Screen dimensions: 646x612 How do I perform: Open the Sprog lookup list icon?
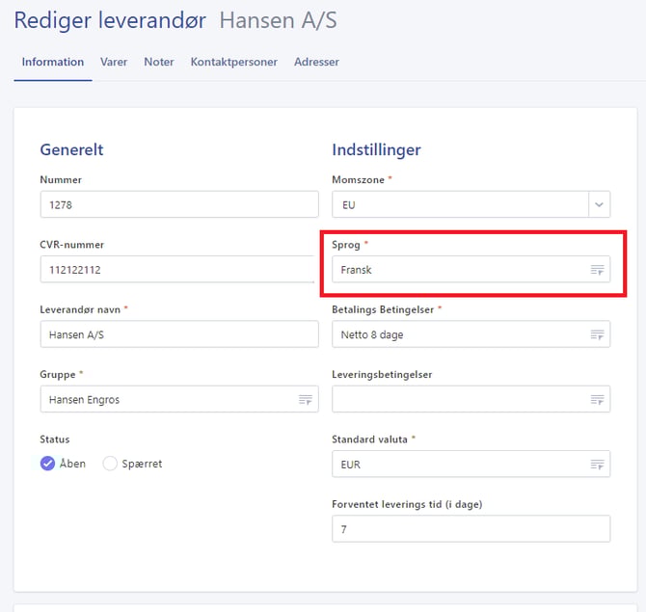coord(597,271)
